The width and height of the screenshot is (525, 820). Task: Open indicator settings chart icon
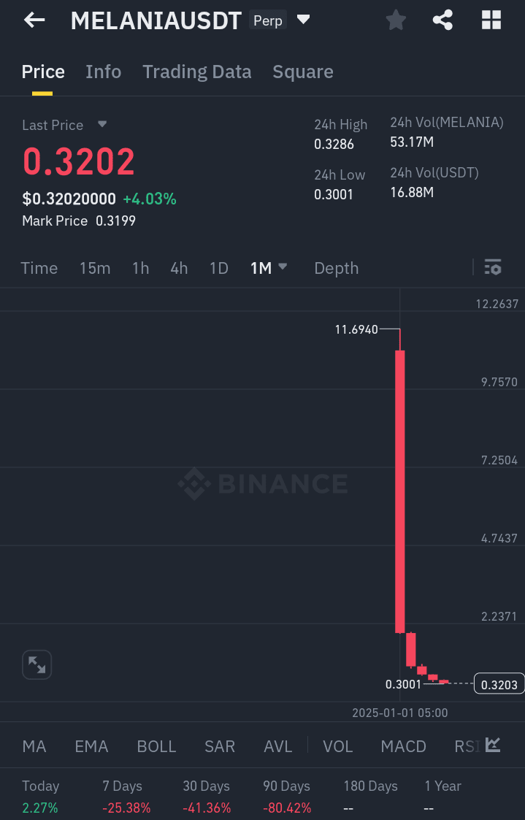click(493, 745)
